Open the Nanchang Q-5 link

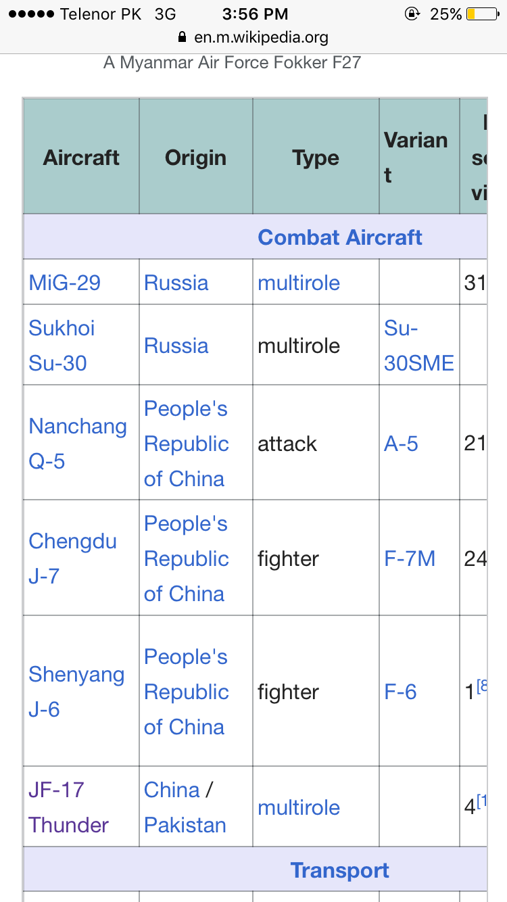pos(78,444)
